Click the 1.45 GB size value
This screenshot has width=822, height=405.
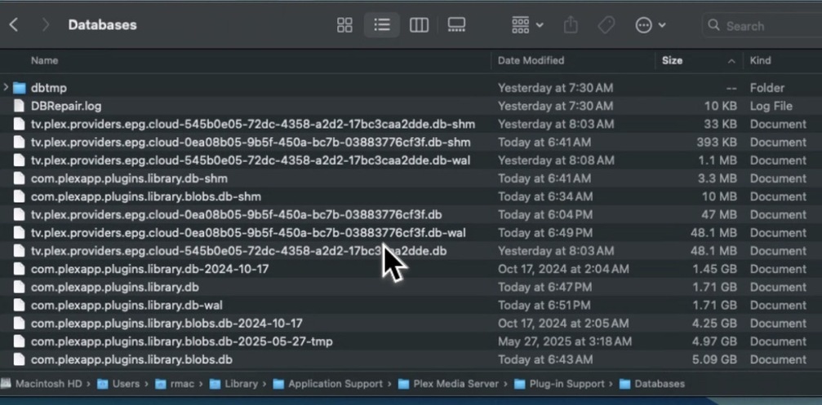pos(714,269)
